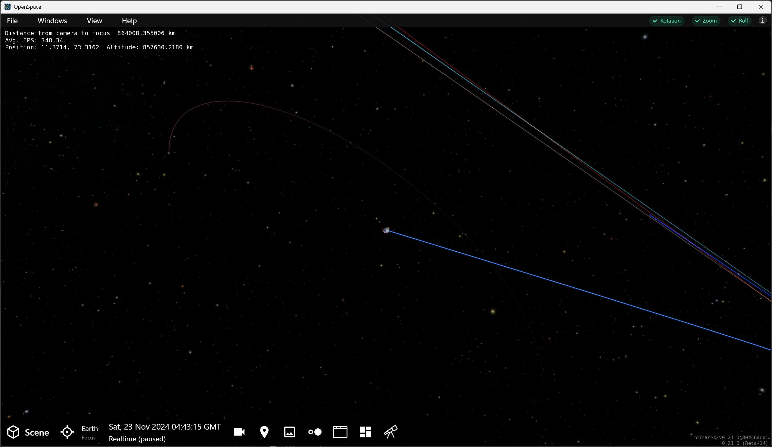This screenshot has height=447, width=772.
Task: Close the OpenSpace window
Action: (x=761, y=7)
